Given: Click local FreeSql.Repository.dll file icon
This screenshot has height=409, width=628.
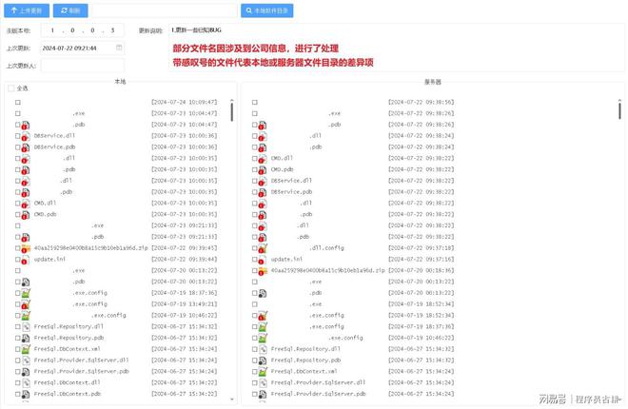Looking at the screenshot, I should [x=26, y=327].
